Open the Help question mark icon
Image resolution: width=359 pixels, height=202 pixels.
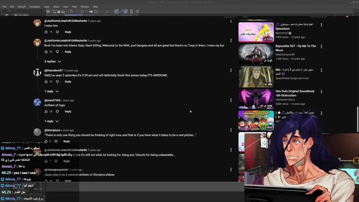(x=137, y=12)
